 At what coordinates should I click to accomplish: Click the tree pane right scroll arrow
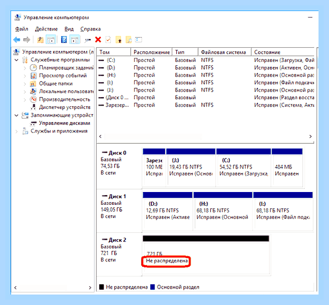90,287
